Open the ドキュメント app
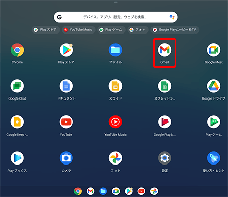This screenshot has width=228, height=197. point(66,86)
